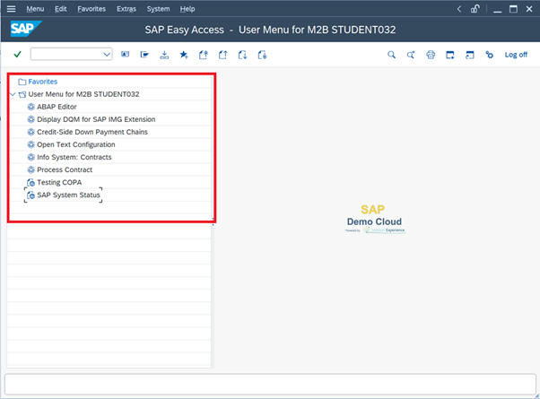Open the command field dropdown arrow
This screenshot has height=399, width=540.
(x=107, y=55)
